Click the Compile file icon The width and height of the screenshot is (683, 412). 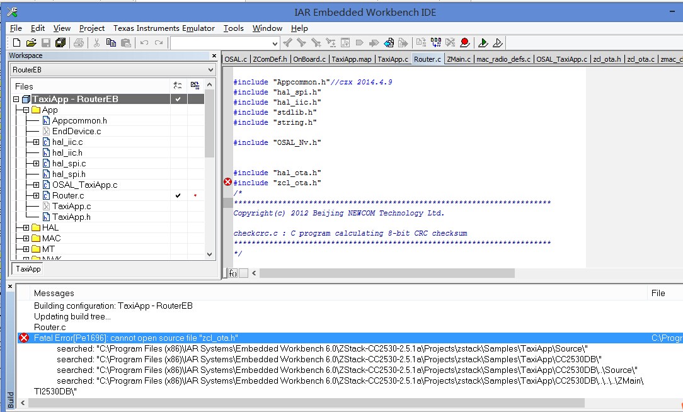tap(422, 43)
